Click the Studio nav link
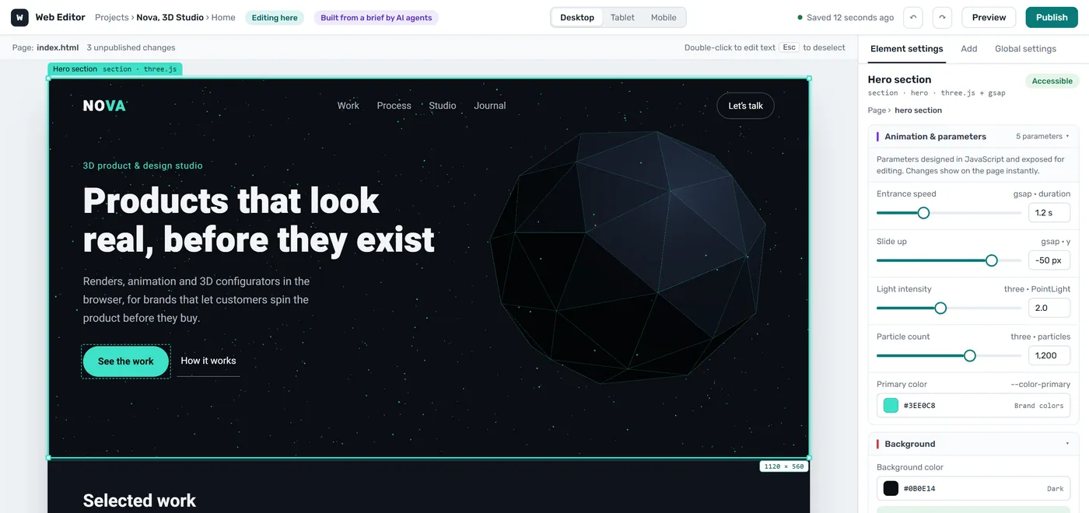 [443, 106]
